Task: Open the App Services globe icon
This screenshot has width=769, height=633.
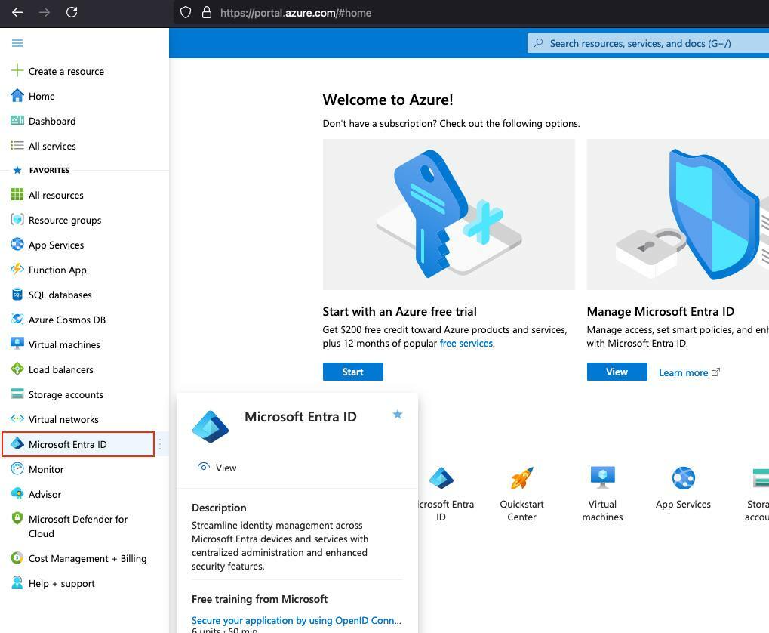Action: tap(683, 477)
